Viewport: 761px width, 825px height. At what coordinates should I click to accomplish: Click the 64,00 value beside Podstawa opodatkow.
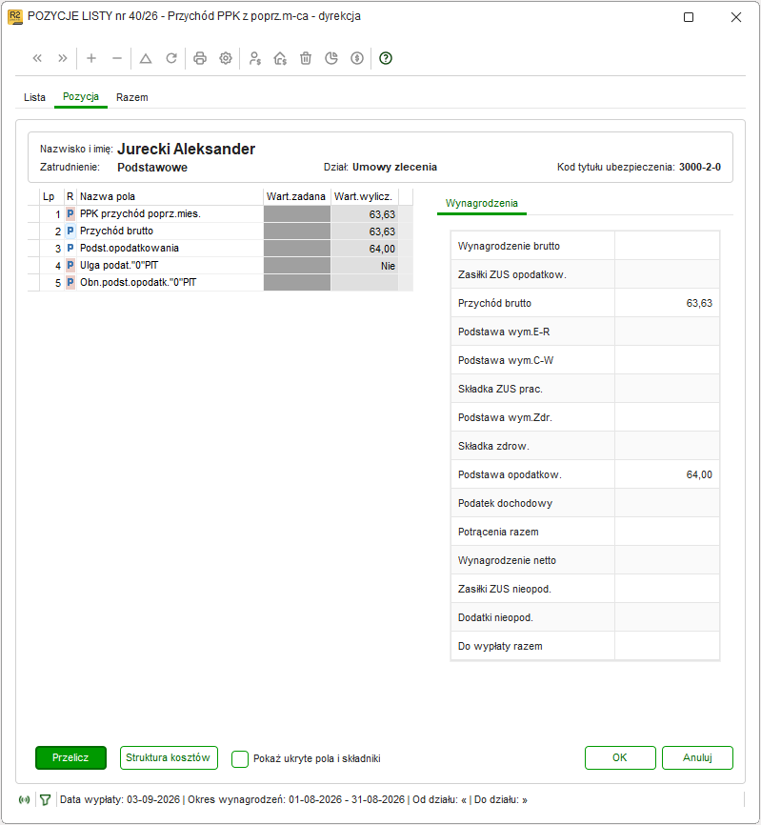(699, 474)
